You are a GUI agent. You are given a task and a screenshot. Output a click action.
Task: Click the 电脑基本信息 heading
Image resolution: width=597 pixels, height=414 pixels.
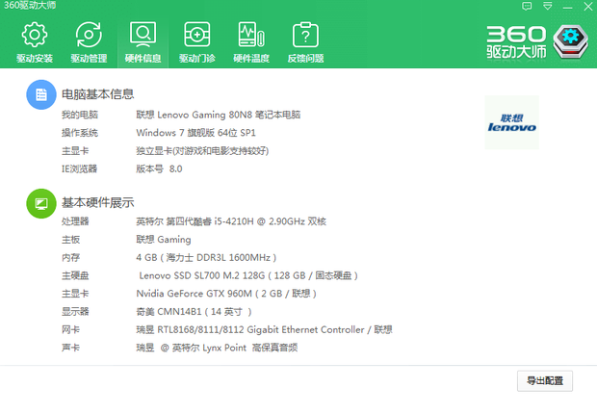click(98, 94)
